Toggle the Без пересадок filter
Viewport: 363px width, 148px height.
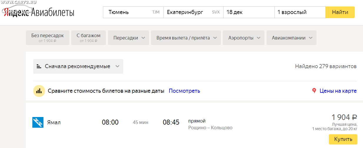click(48, 38)
